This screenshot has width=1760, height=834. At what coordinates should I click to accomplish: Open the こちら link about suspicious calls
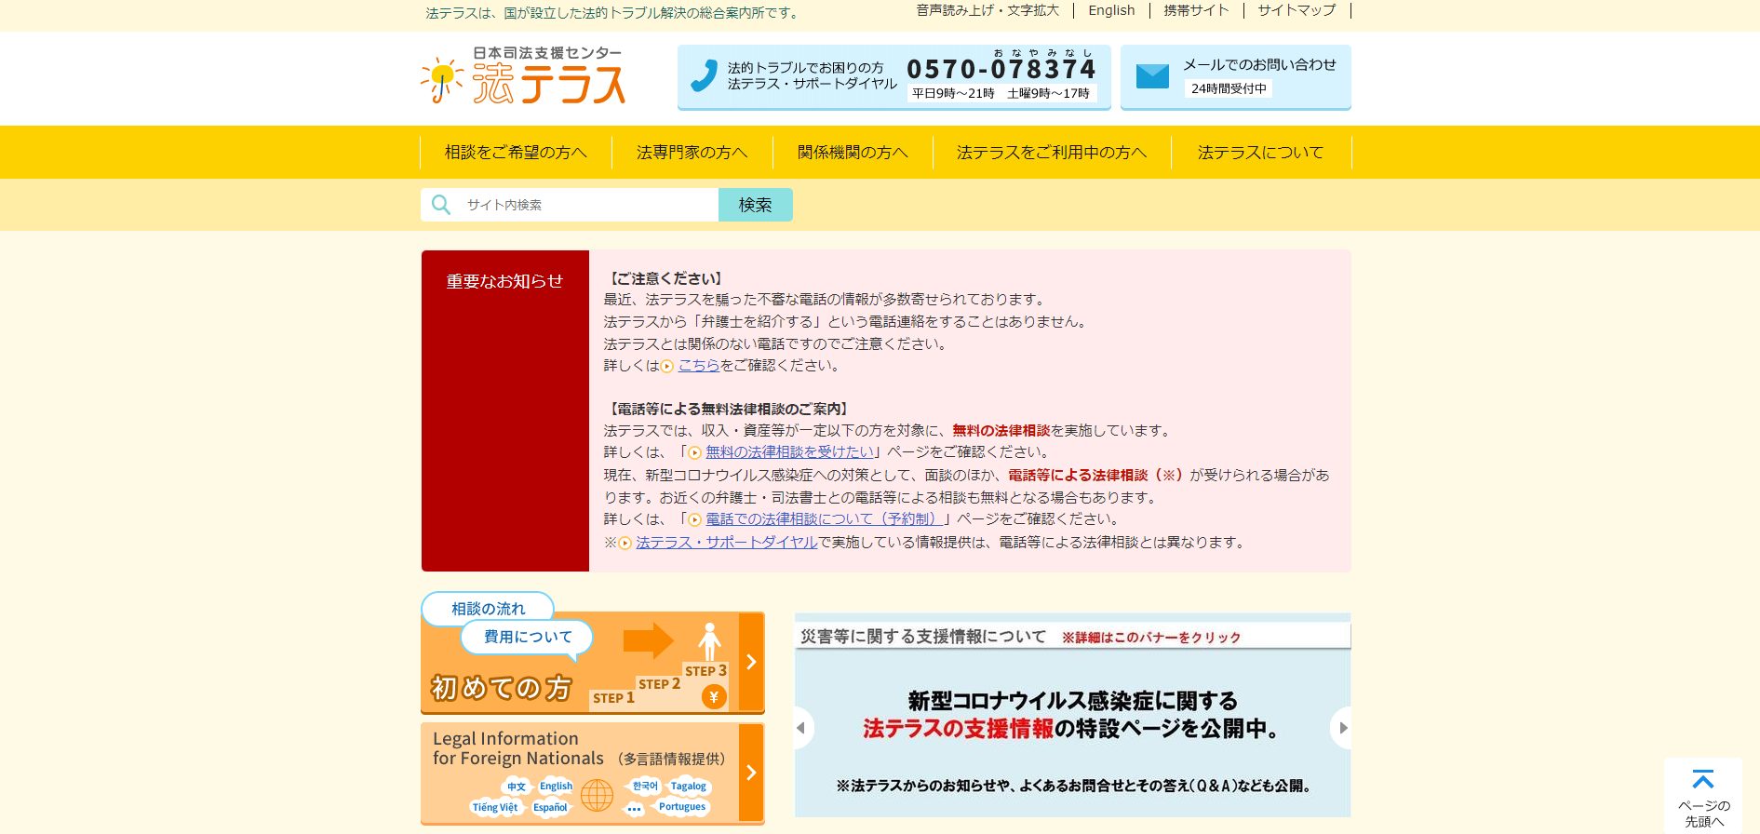(x=699, y=366)
